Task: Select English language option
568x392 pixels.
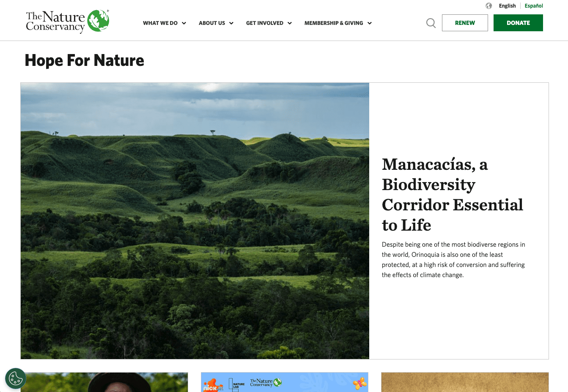Action: [507, 6]
